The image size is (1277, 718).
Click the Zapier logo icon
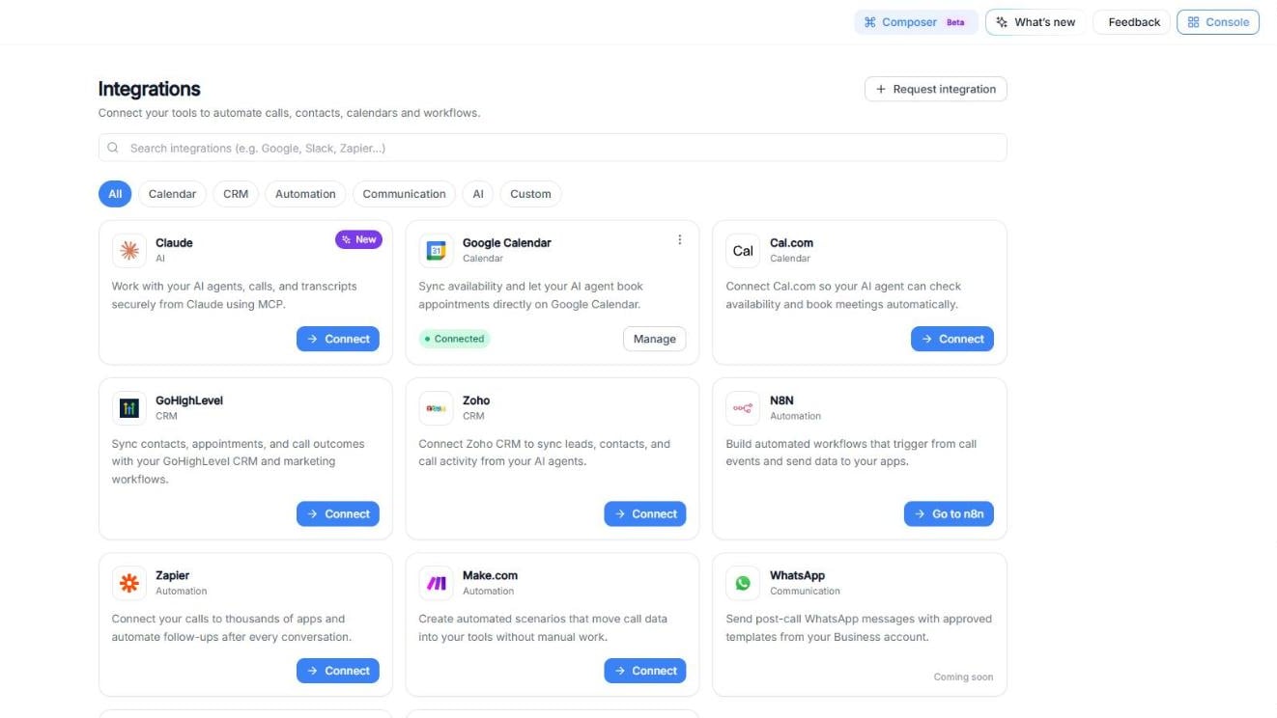pyautogui.click(x=129, y=583)
